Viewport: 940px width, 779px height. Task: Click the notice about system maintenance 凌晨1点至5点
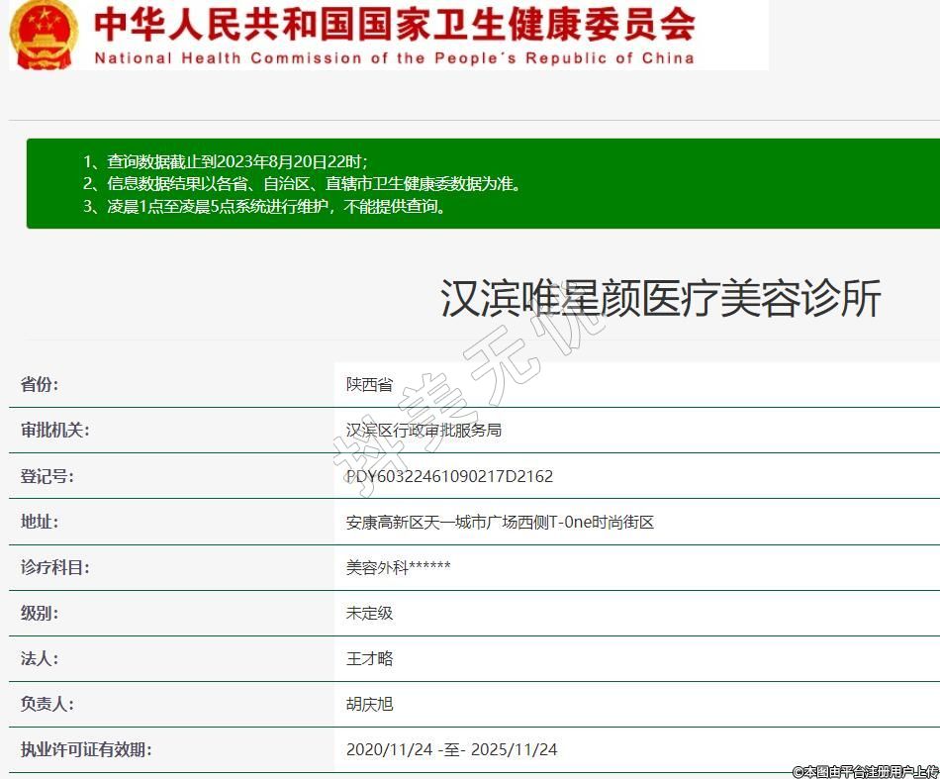pyautogui.click(x=265, y=206)
